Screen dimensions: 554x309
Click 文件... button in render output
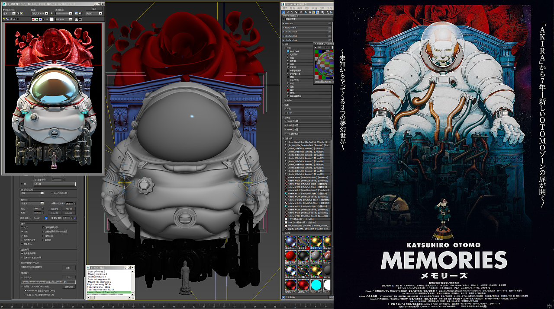[69, 277]
